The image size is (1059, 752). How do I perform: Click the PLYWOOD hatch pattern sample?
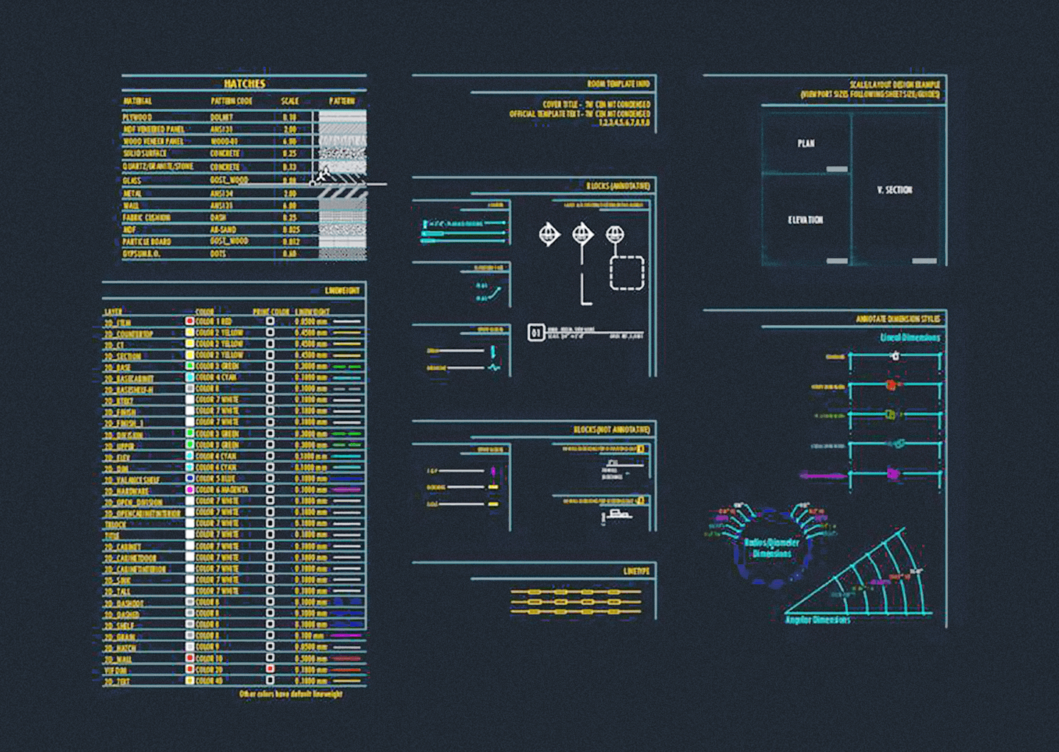pyautogui.click(x=343, y=116)
